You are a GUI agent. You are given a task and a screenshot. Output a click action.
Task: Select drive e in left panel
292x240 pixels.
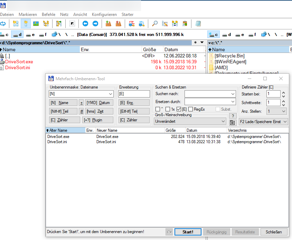pos(30,35)
